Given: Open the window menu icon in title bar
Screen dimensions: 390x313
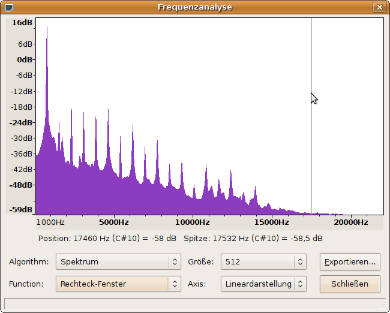Looking at the screenshot, I should click(9, 7).
